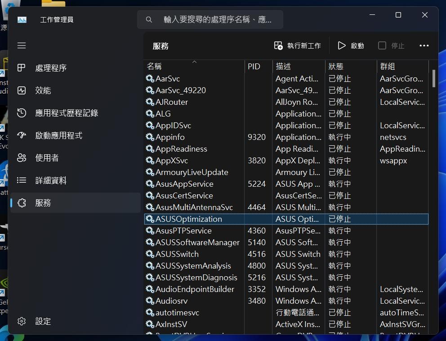Click the gear icon beside ASUSOptimization

pos(150,219)
